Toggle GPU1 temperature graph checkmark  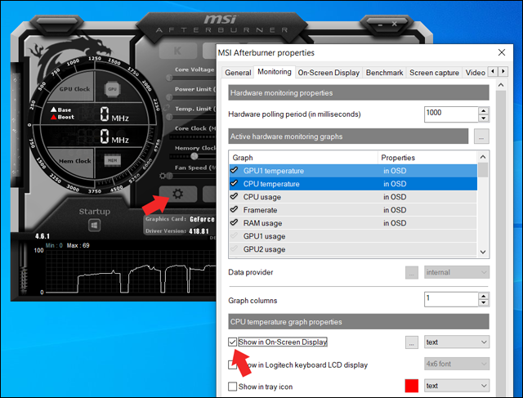click(235, 171)
